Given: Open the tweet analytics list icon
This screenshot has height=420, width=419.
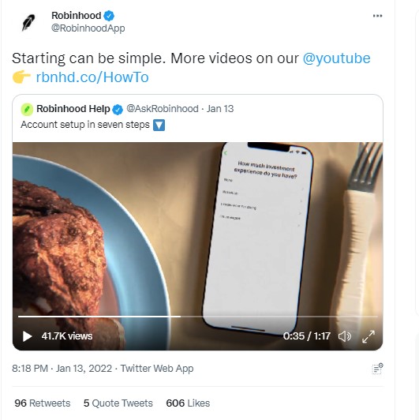Looking at the screenshot, I should click(377, 369).
